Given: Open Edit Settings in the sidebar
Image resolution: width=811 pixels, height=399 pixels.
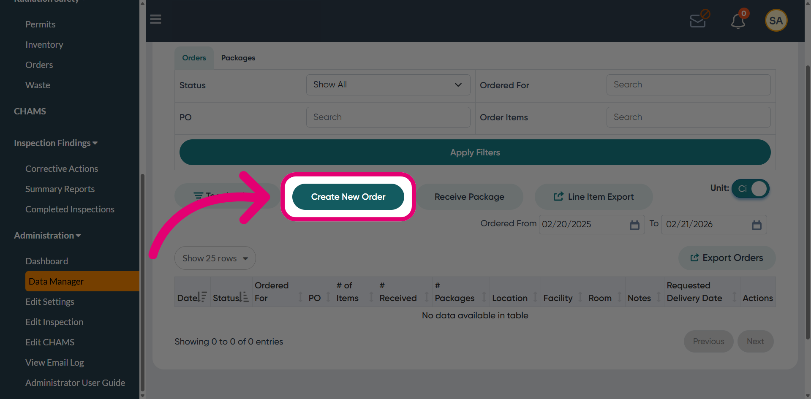Looking at the screenshot, I should tap(50, 302).
